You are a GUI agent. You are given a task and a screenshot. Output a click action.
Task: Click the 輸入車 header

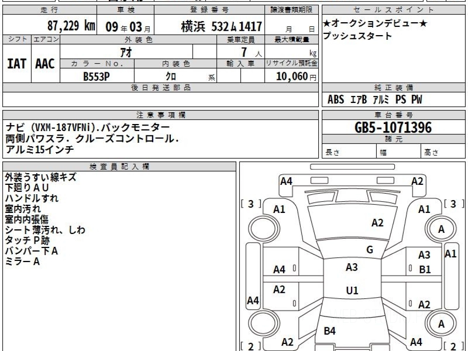tap(241, 64)
